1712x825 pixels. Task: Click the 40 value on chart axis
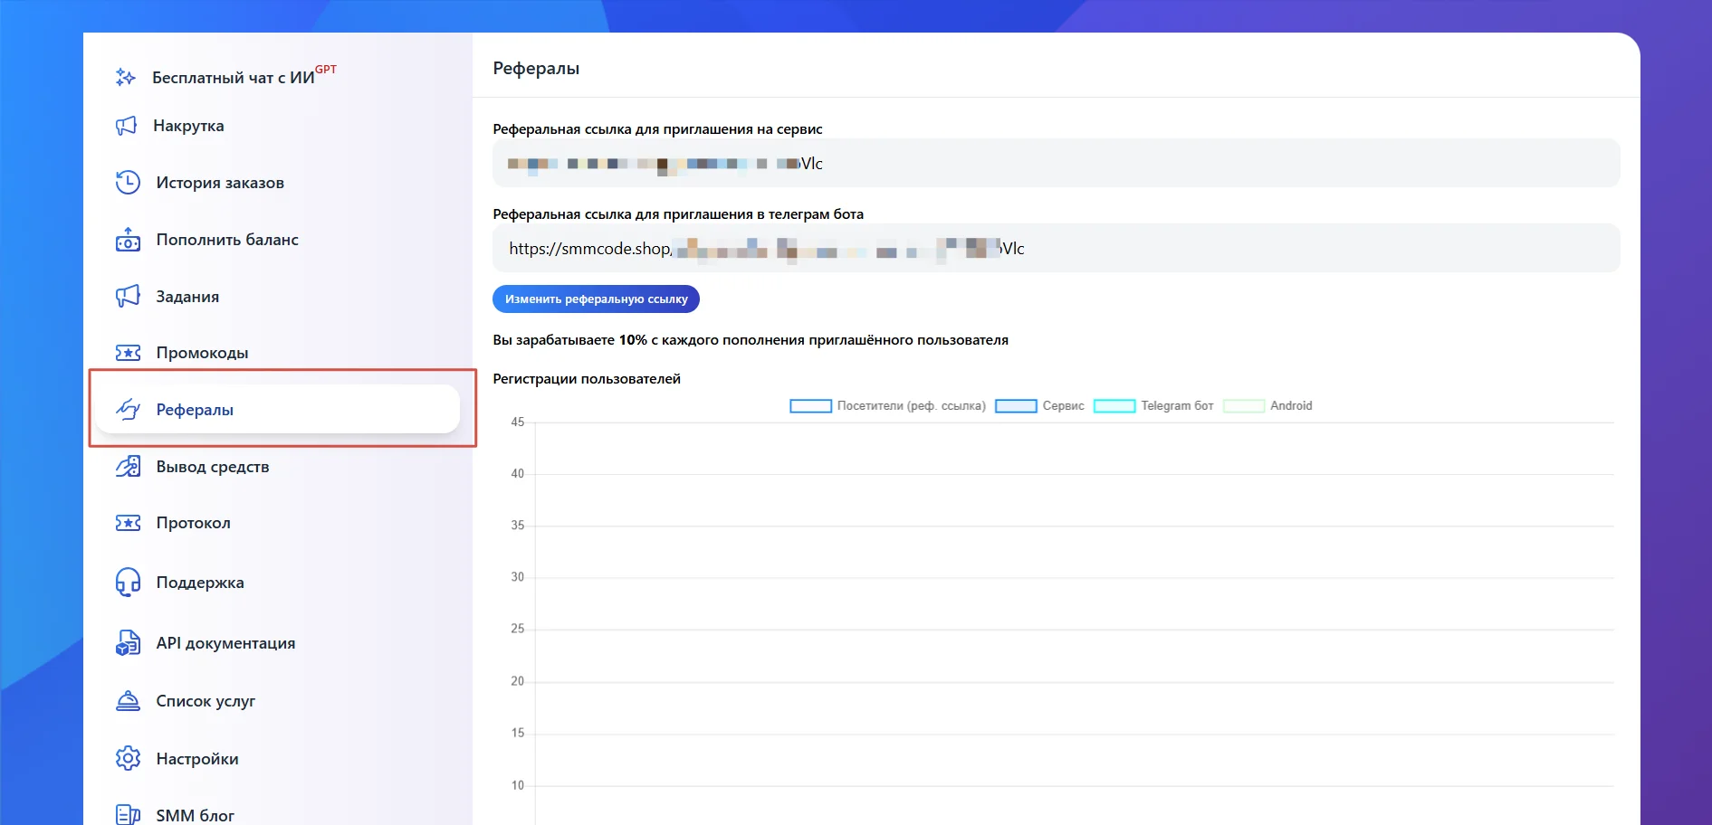pos(518,474)
